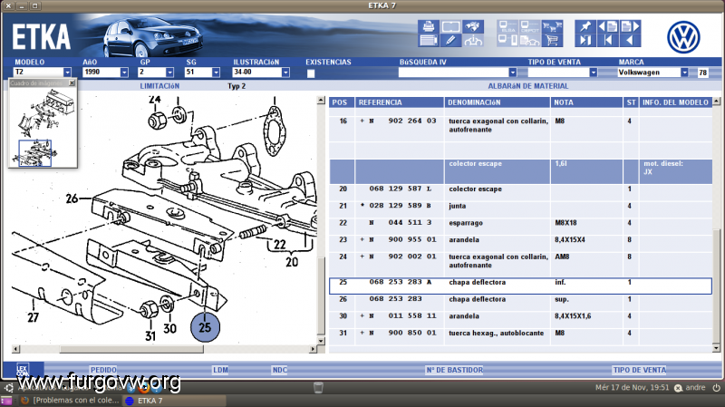Expand the Tipo de venta dropdown in the header

point(594,73)
